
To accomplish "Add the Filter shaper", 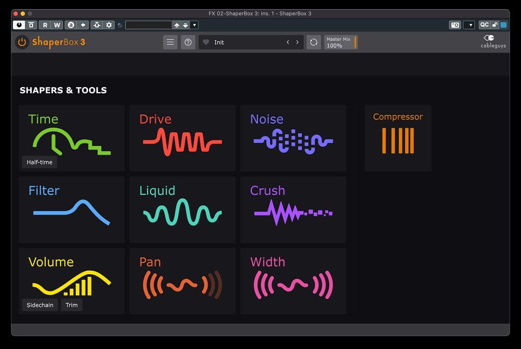I will pos(71,210).
